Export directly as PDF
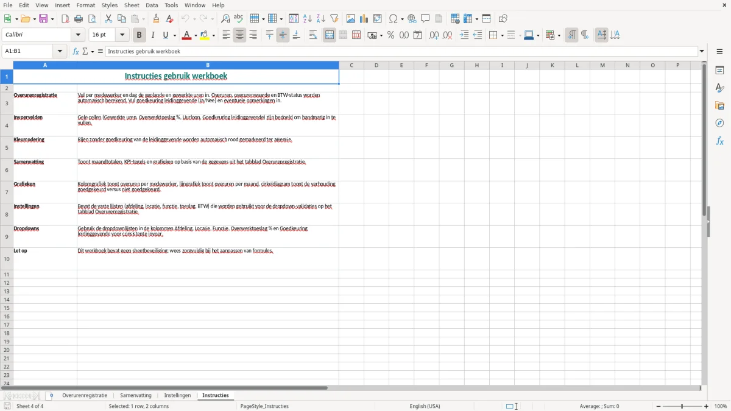This screenshot has width=731, height=411. tap(65, 19)
